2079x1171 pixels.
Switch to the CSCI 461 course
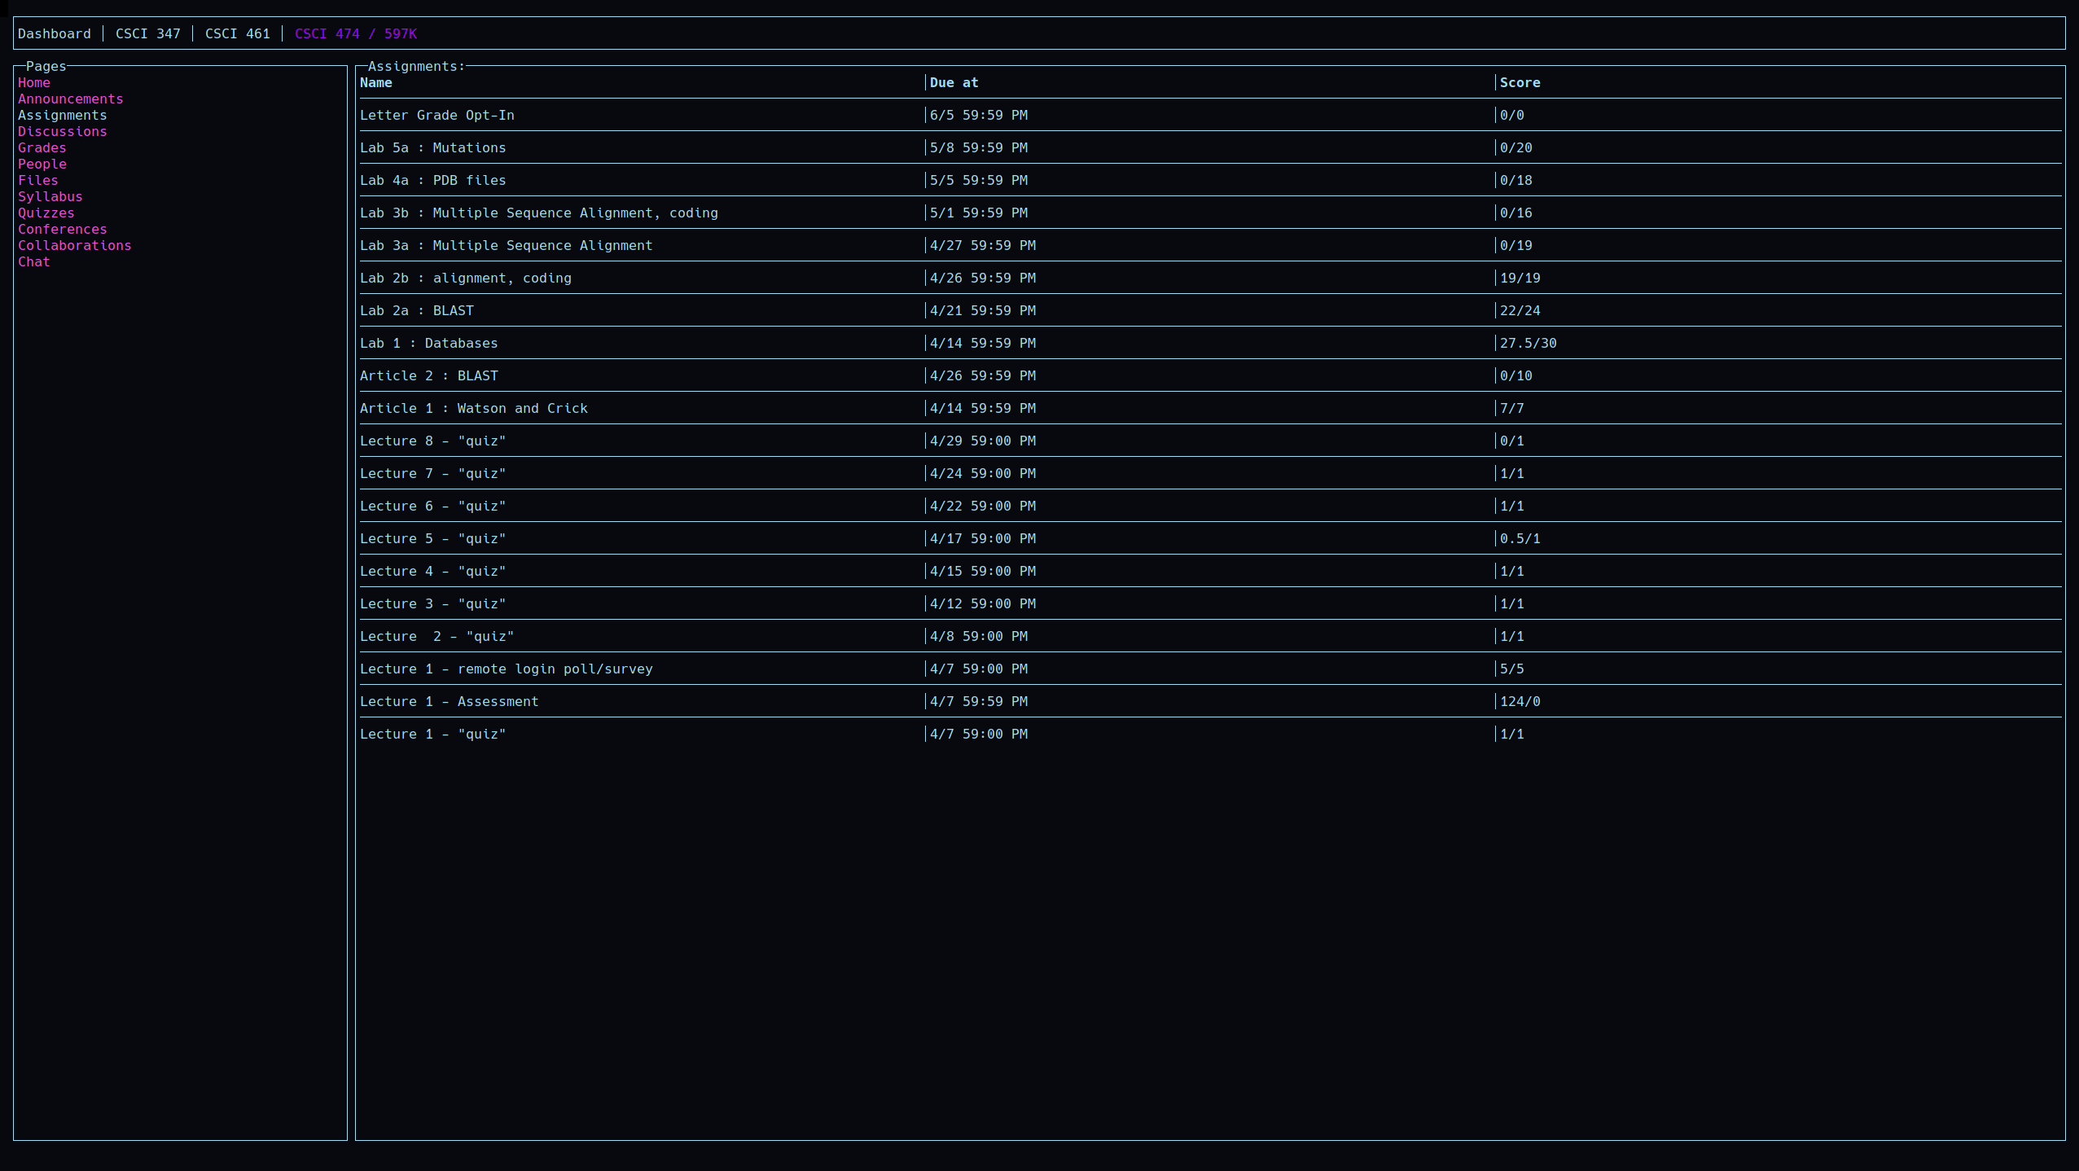(x=237, y=33)
